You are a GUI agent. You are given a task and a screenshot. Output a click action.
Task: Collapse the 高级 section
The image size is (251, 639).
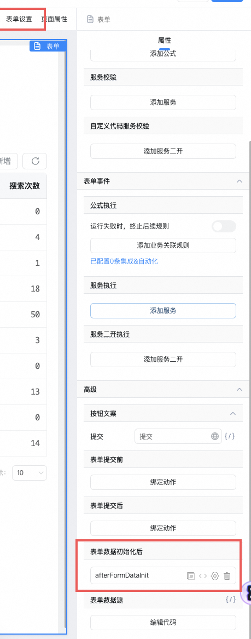point(240,390)
